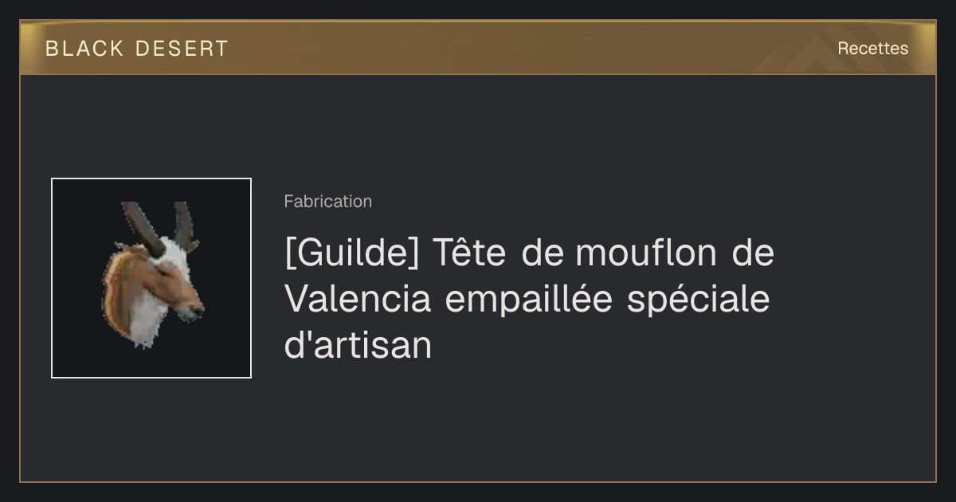Click the gold header banner center
This screenshot has width=956, height=502.
pos(478,48)
